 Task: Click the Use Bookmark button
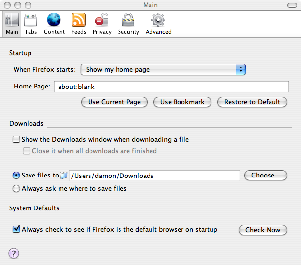click(x=182, y=102)
